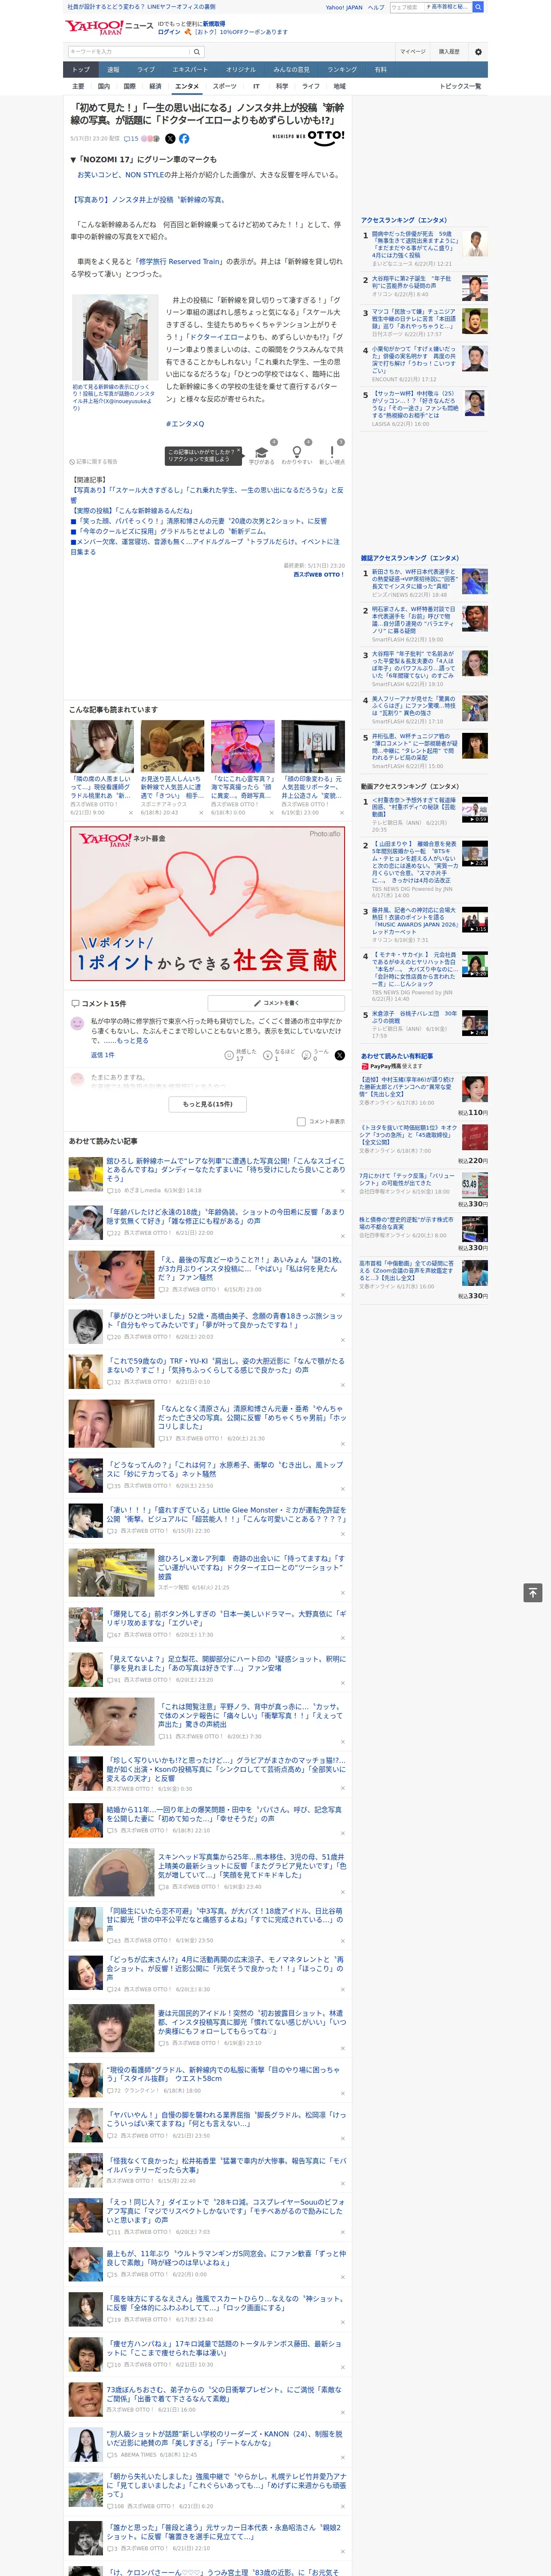Expand the 返信 1件 replies
Screen dimensions: 551x2576
click(x=103, y=1055)
